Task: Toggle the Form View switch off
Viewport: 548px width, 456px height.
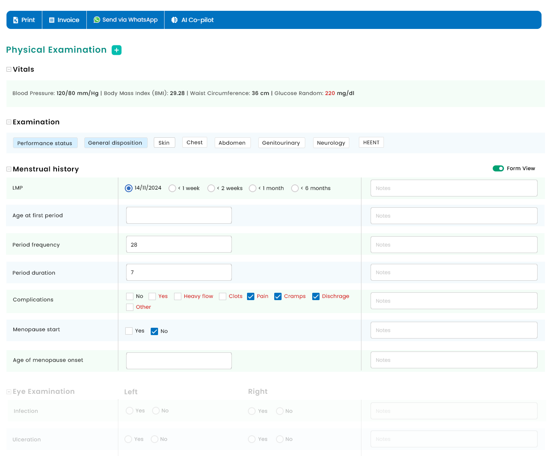Action: click(x=498, y=168)
